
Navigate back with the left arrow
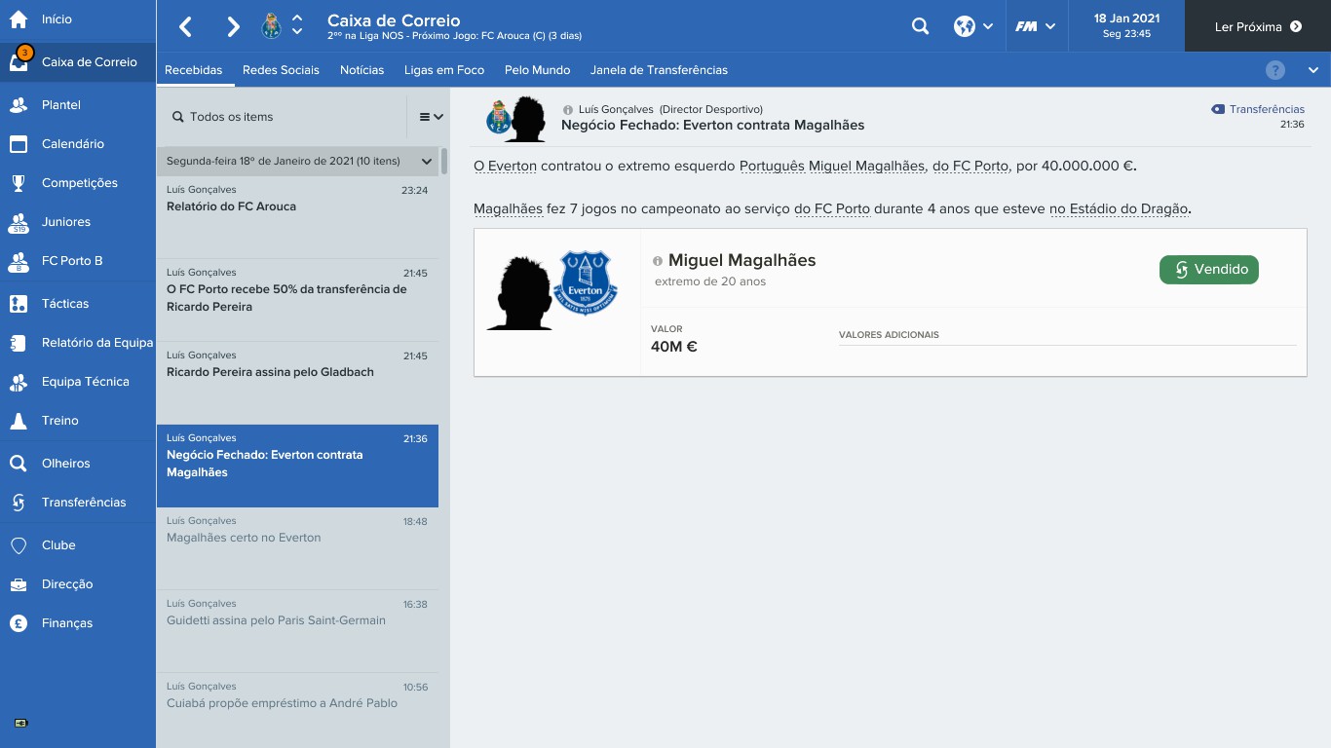tap(186, 26)
